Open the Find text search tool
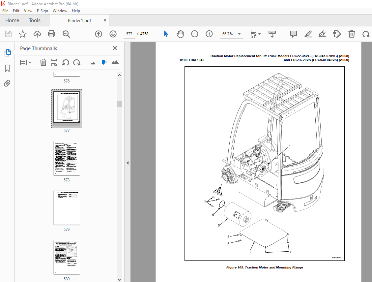Viewport: 372px width, 282px height. click(x=66, y=34)
